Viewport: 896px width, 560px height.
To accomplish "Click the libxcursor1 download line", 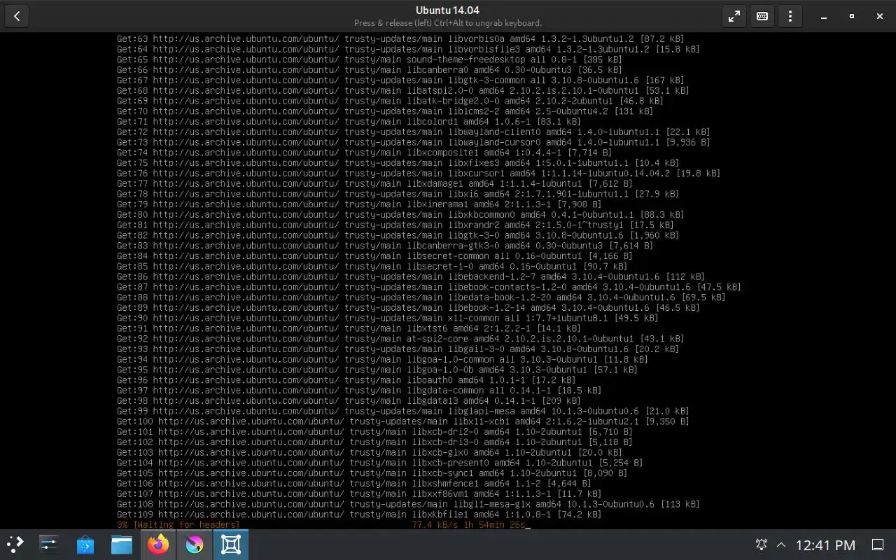I will (419, 174).
